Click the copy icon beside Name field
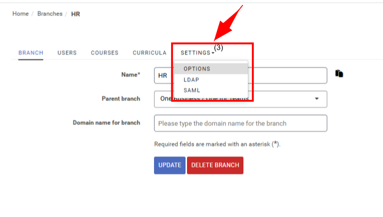 pos(339,74)
